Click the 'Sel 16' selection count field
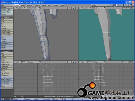135x101 pixels. [x=18, y=96]
